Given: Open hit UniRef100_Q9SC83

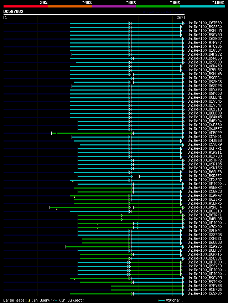Looking at the screenshot, I should 204,62.
